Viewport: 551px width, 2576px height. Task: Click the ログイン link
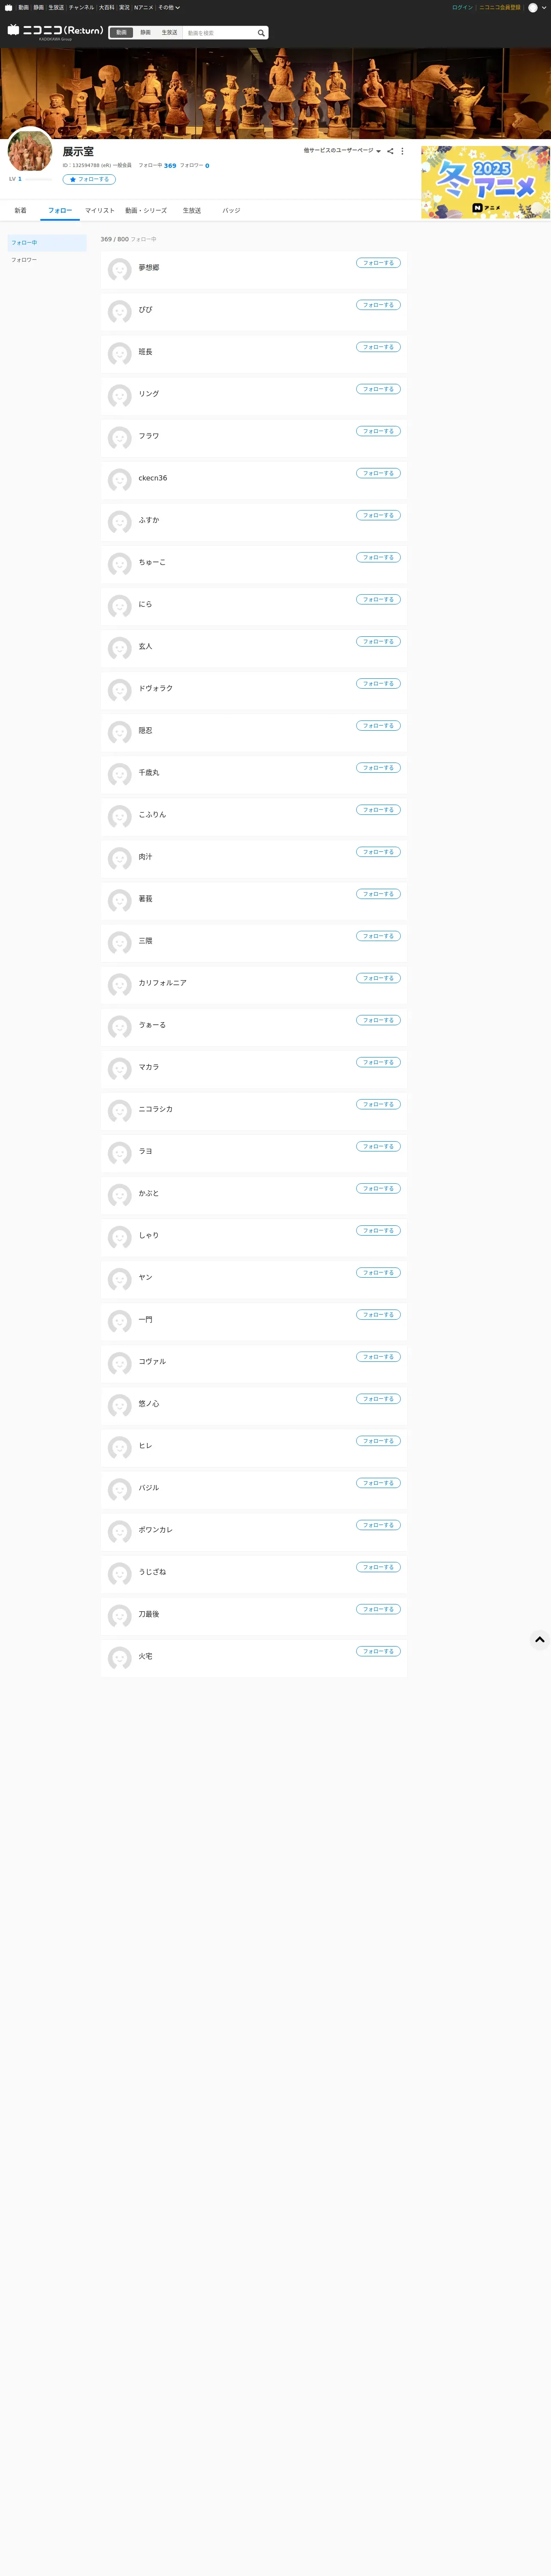pos(462,7)
